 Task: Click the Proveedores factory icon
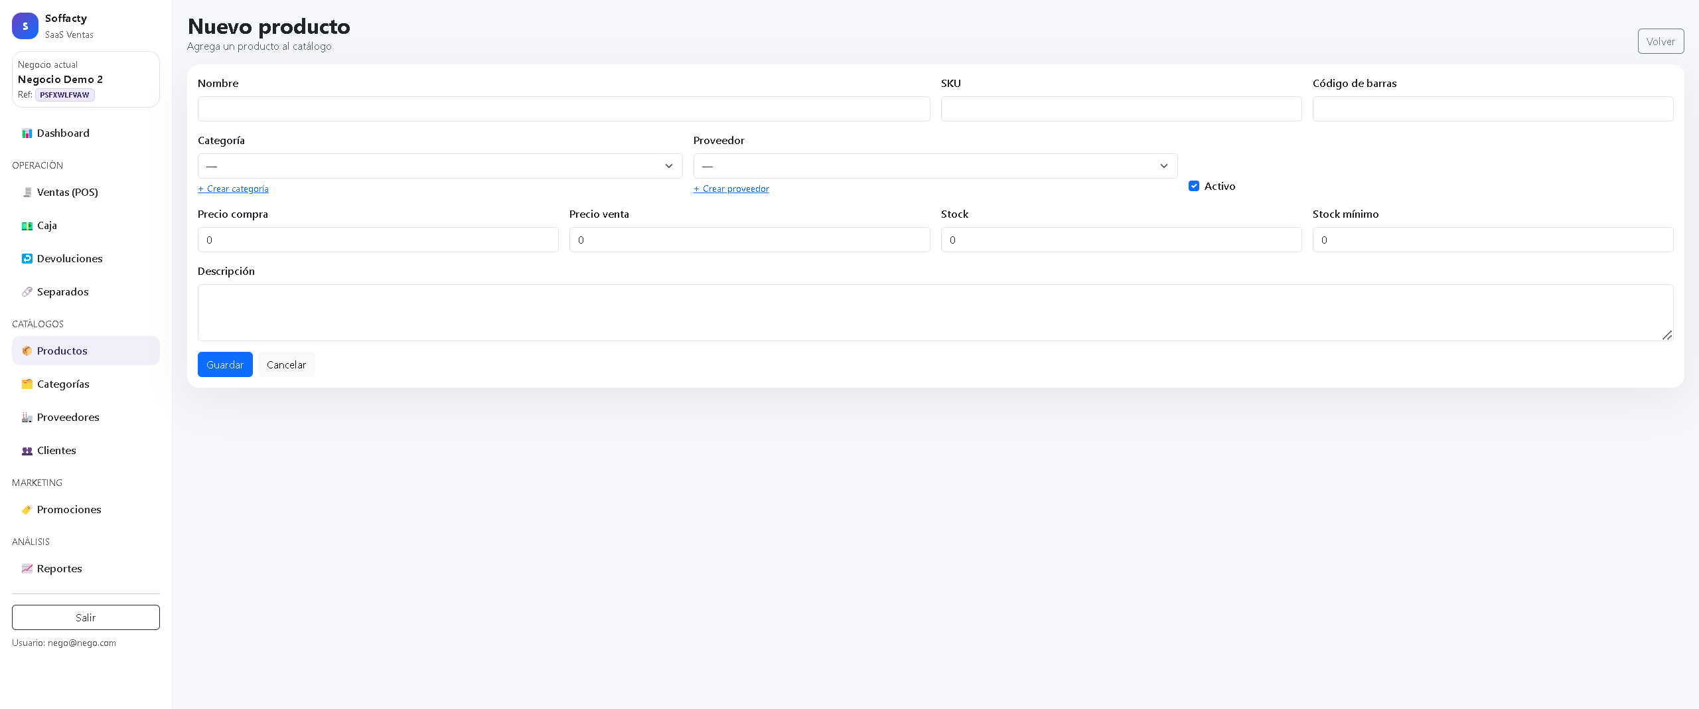point(27,418)
